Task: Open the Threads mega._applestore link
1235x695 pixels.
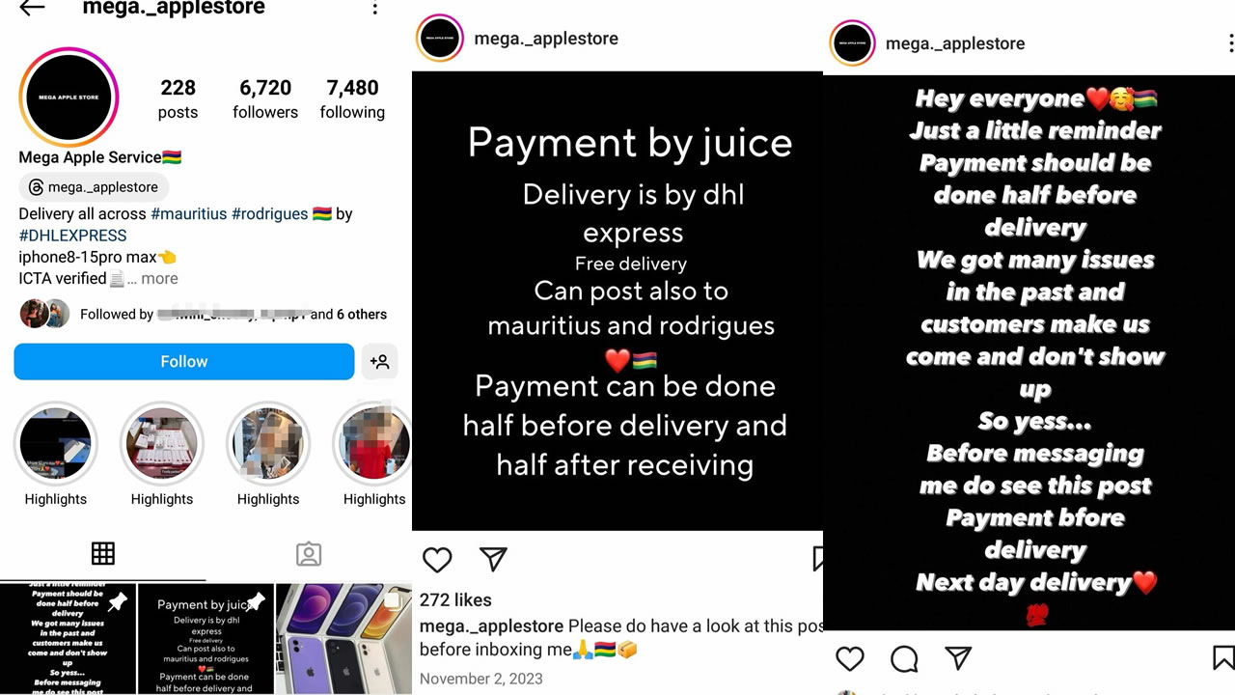Action: click(x=94, y=187)
